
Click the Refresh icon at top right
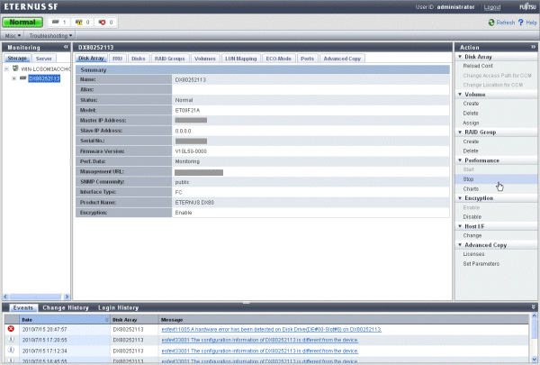491,23
